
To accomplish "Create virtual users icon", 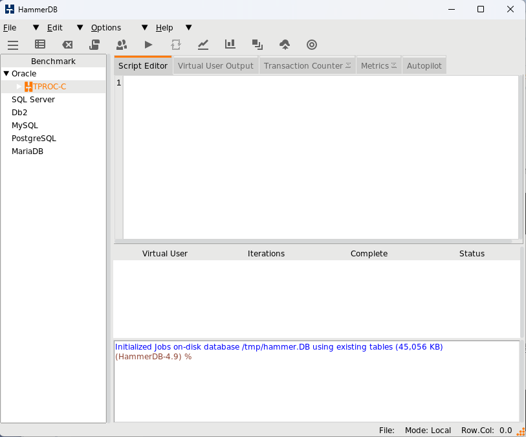I will pyautogui.click(x=122, y=44).
